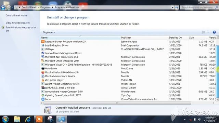Click the Xiph.Org Open Codecs icon
This screenshot has width=219, height=123.
point(43,95)
